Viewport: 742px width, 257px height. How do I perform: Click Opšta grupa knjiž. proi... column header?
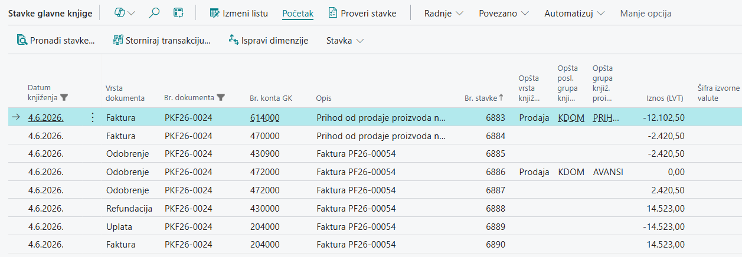pos(603,83)
